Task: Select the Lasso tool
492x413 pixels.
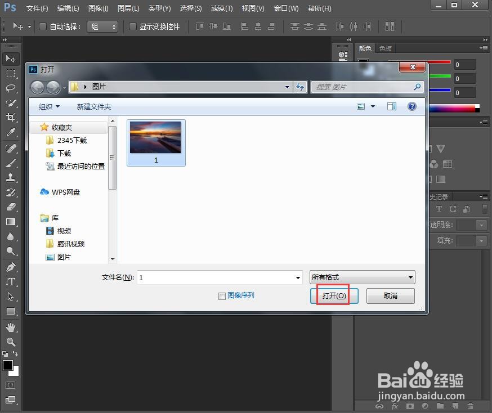Action: pos(11,88)
